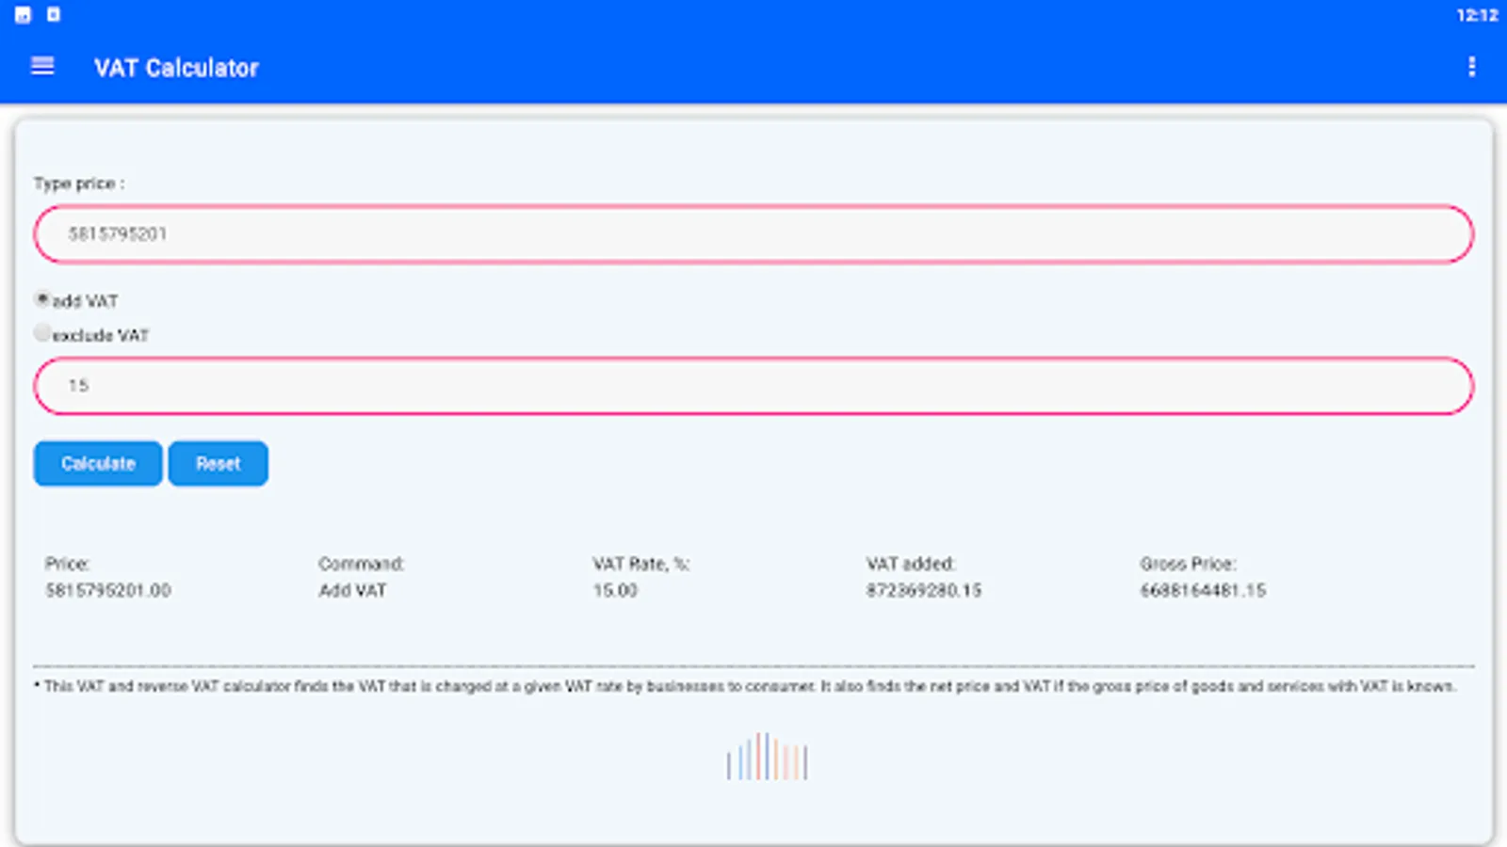Click the VAT Rate value 15.00

615,591
